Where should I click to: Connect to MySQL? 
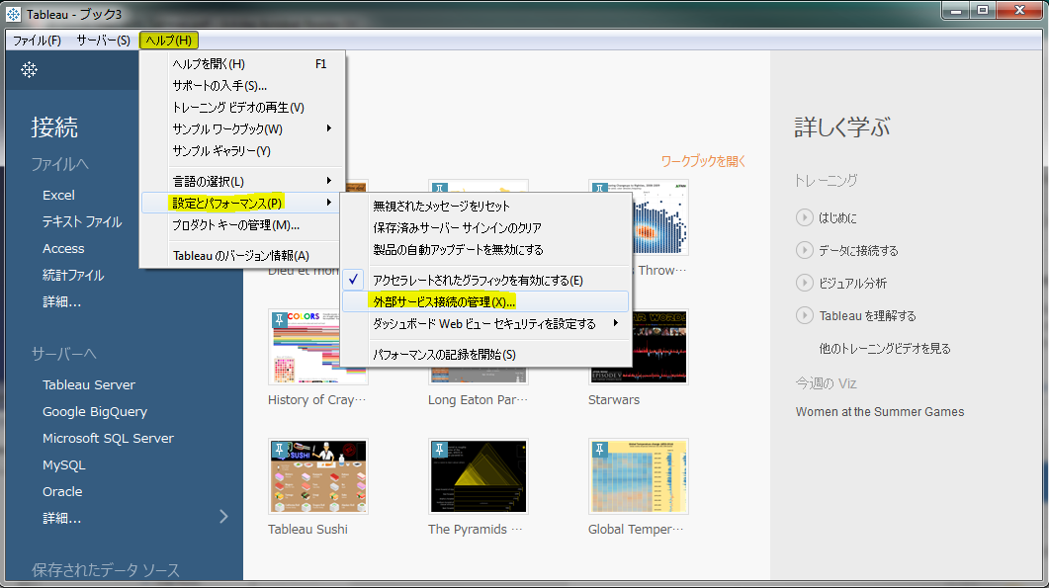64,464
